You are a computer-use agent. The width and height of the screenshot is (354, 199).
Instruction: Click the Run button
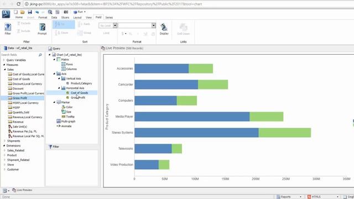[78, 12]
